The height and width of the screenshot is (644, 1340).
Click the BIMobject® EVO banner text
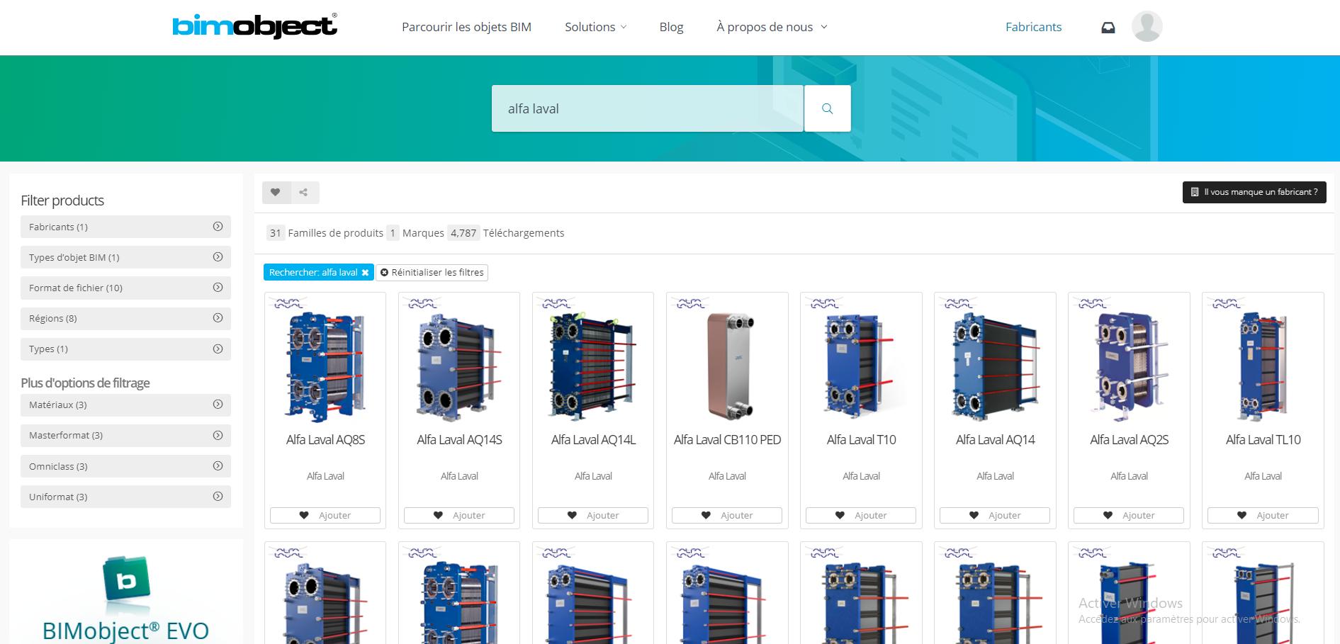(x=125, y=631)
